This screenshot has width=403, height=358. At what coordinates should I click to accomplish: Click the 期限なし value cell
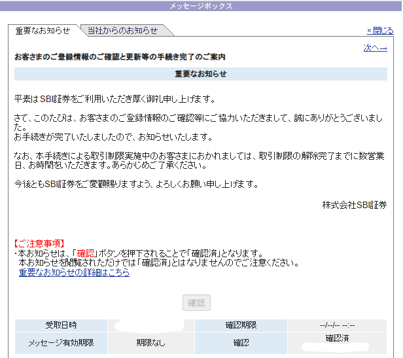point(150,342)
